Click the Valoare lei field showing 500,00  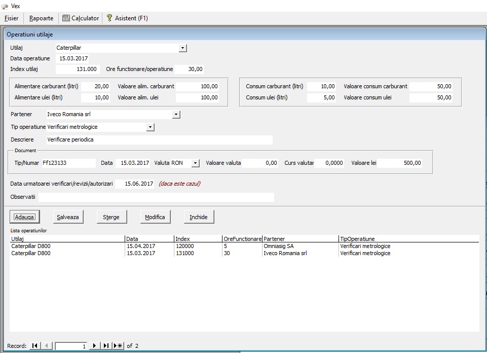tap(399, 163)
